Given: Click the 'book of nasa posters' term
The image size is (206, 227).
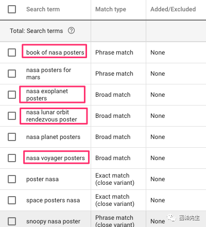Looking at the screenshot, I should click(55, 53).
